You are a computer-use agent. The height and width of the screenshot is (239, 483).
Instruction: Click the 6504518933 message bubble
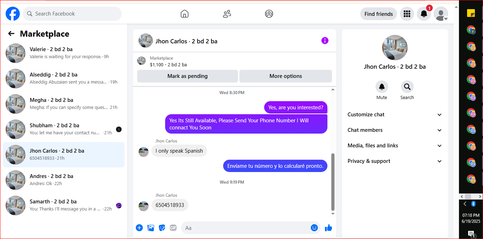pyautogui.click(x=170, y=205)
